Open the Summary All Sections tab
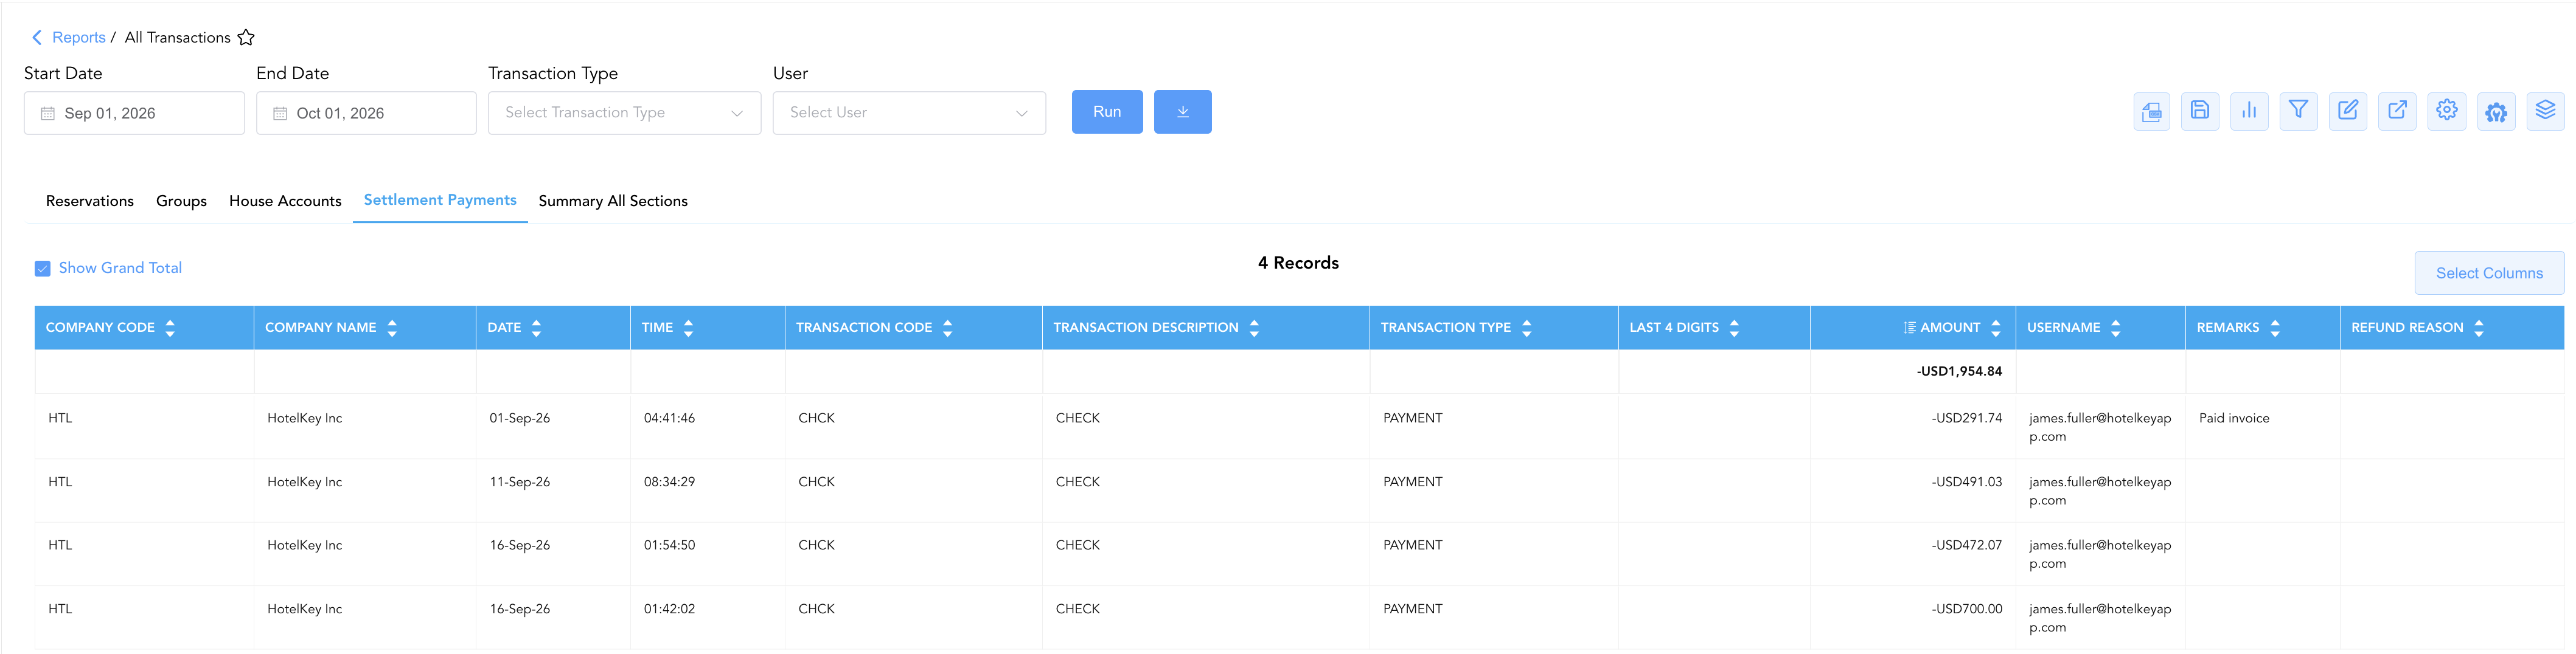Viewport: 2576px width, 654px height. pyautogui.click(x=613, y=201)
